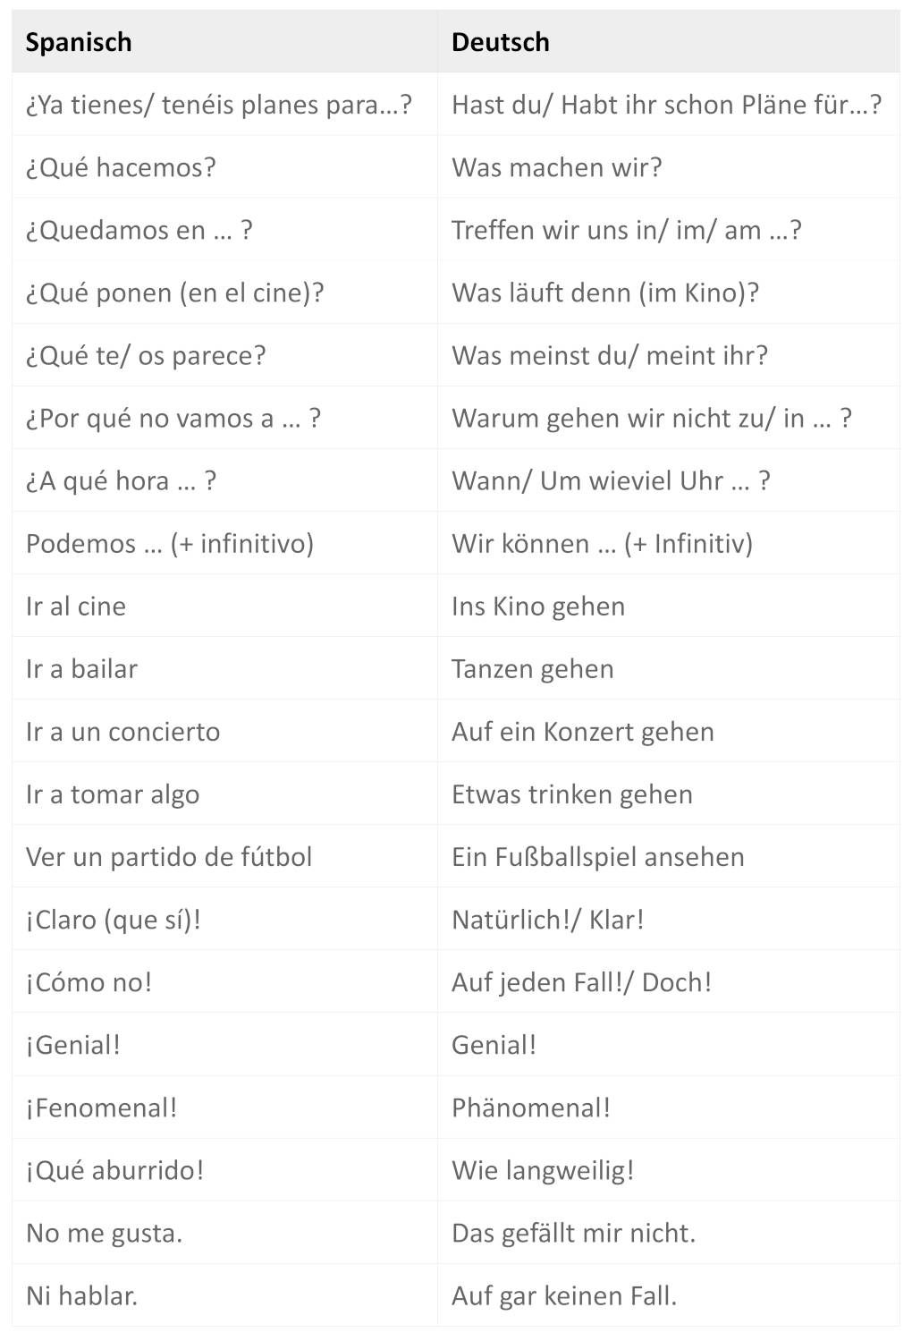This screenshot has height=1341, width=912.
Task: Select the '¿Qué te/ os parece?' cell
Action: tap(224, 355)
